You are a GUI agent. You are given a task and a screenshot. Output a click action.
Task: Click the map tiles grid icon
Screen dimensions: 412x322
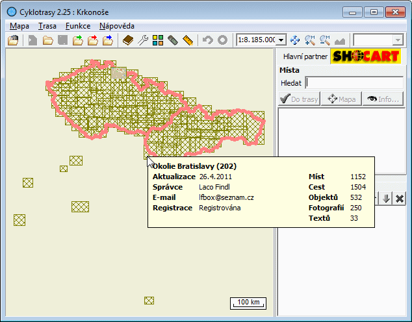point(158,40)
